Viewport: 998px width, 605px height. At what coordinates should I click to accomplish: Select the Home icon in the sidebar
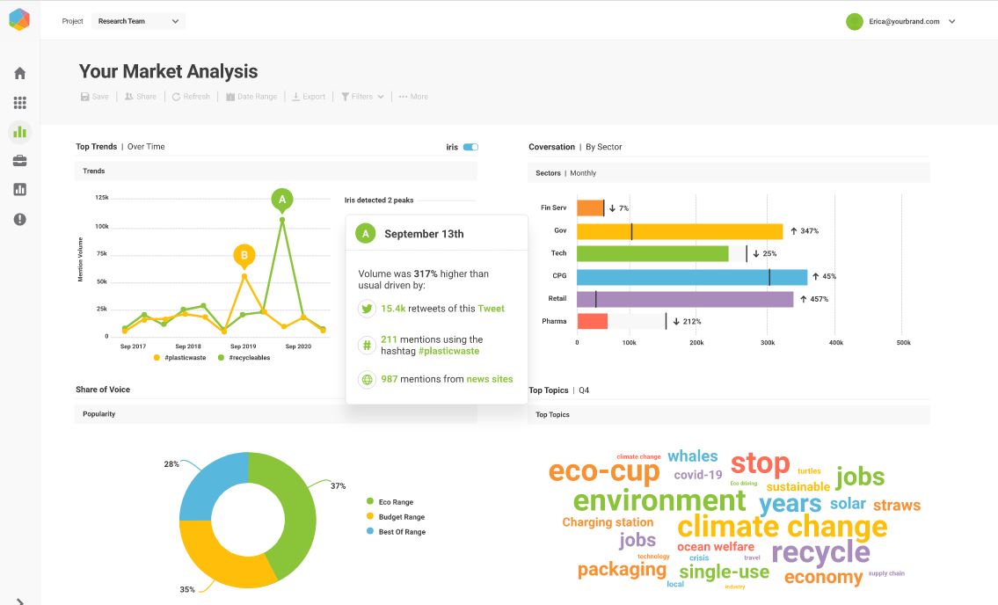18,73
